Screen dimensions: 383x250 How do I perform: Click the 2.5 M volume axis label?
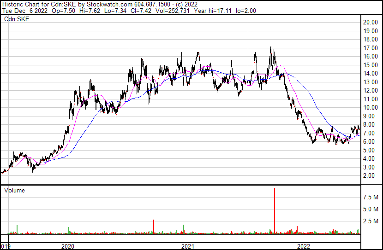[x=371, y=221]
